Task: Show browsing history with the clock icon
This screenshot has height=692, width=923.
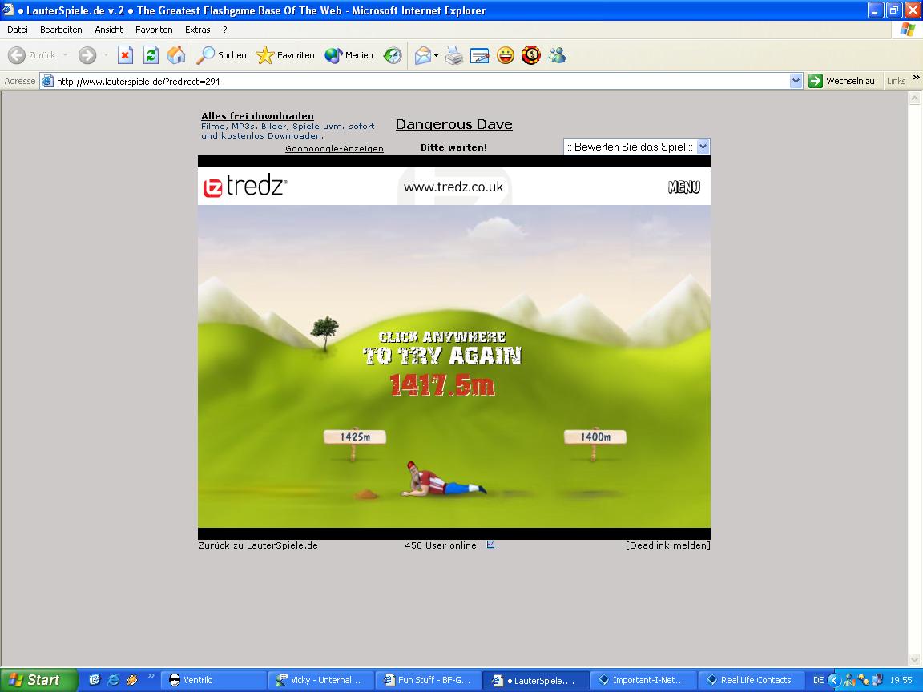Action: [x=393, y=55]
